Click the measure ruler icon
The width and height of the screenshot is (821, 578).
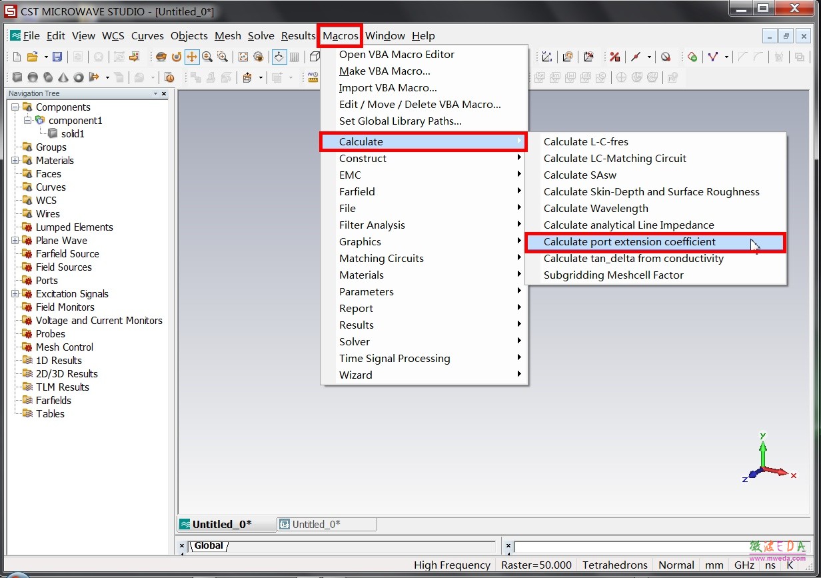click(x=313, y=77)
